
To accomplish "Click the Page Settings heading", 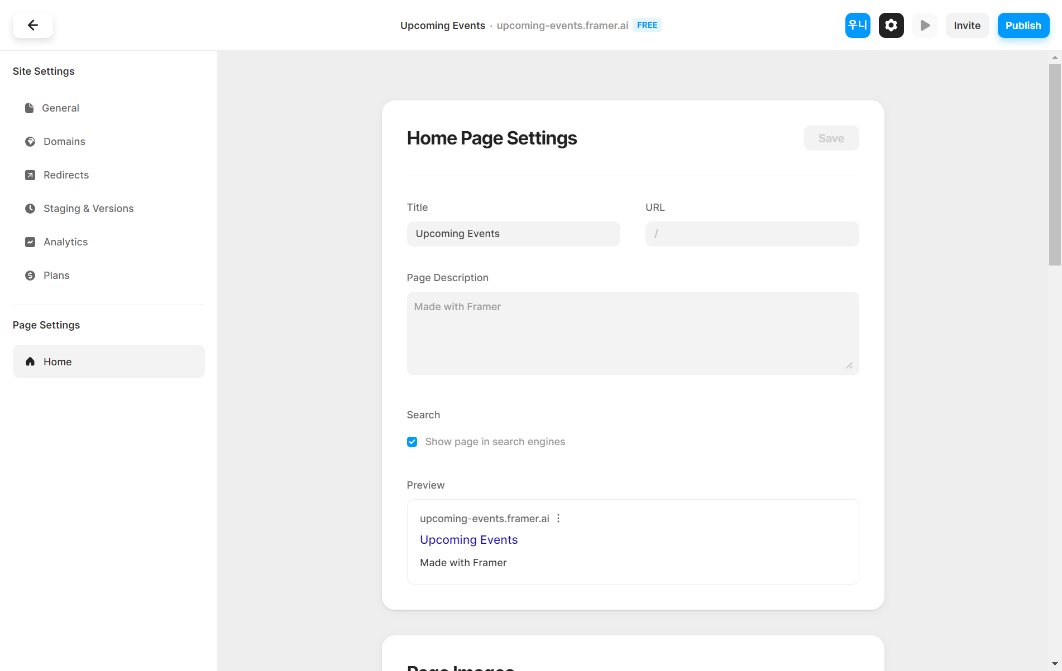I will click(46, 325).
